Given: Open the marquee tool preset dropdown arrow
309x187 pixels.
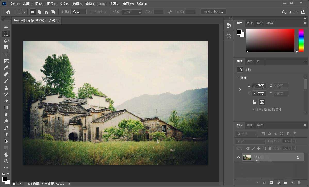Looking at the screenshot, I should click(24, 12).
